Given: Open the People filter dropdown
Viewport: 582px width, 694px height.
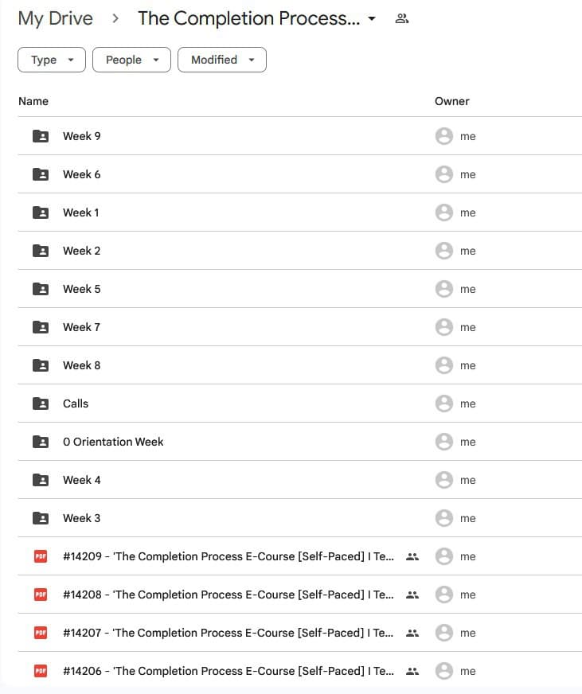Looking at the screenshot, I should click(131, 60).
